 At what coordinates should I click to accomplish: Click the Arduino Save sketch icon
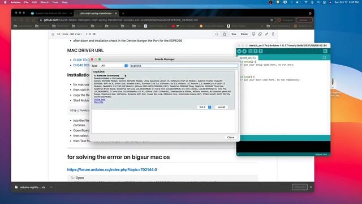pos(260,52)
